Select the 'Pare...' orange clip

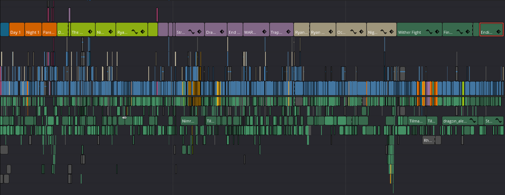point(49,29)
